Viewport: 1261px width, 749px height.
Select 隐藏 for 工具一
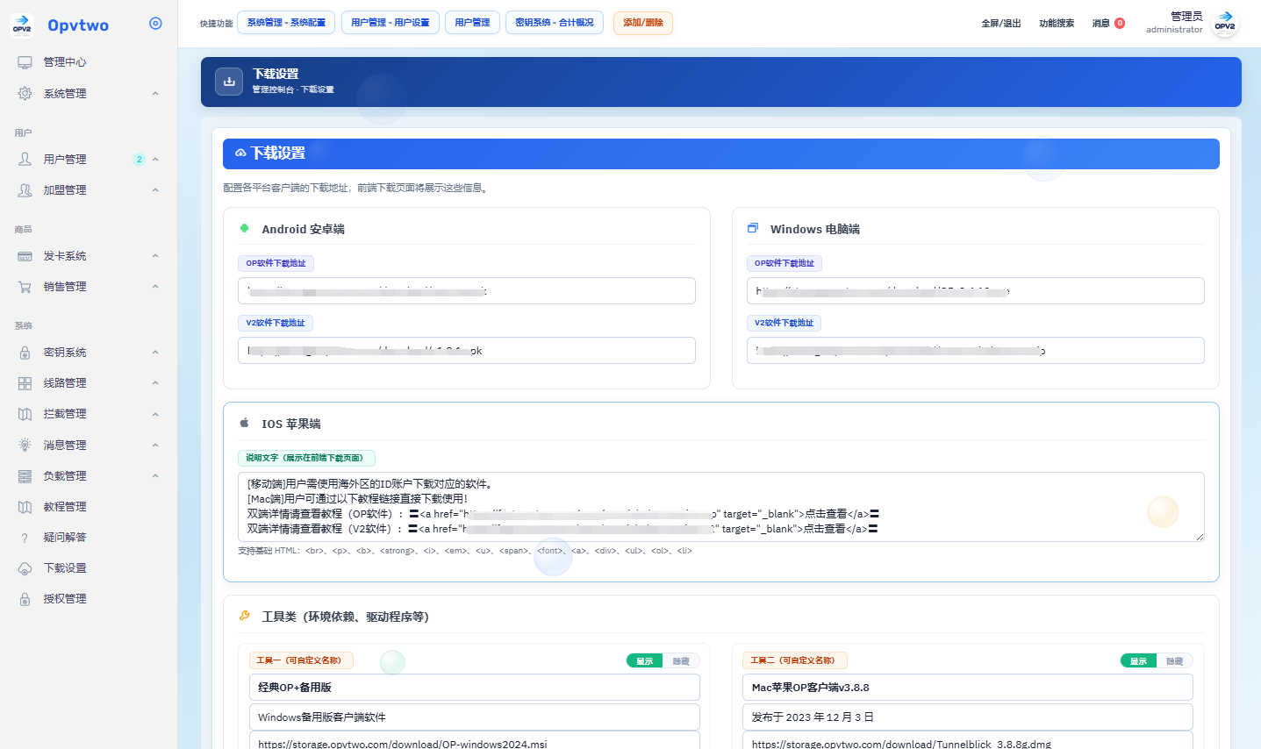(x=681, y=660)
